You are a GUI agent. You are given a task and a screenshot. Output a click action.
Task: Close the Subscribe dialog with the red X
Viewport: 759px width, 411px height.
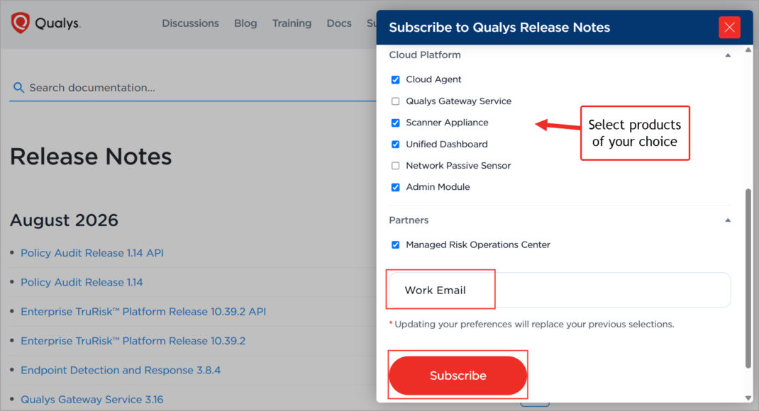click(729, 27)
